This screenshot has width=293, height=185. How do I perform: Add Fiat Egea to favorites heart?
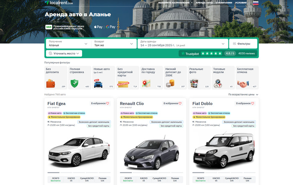click(x=108, y=103)
